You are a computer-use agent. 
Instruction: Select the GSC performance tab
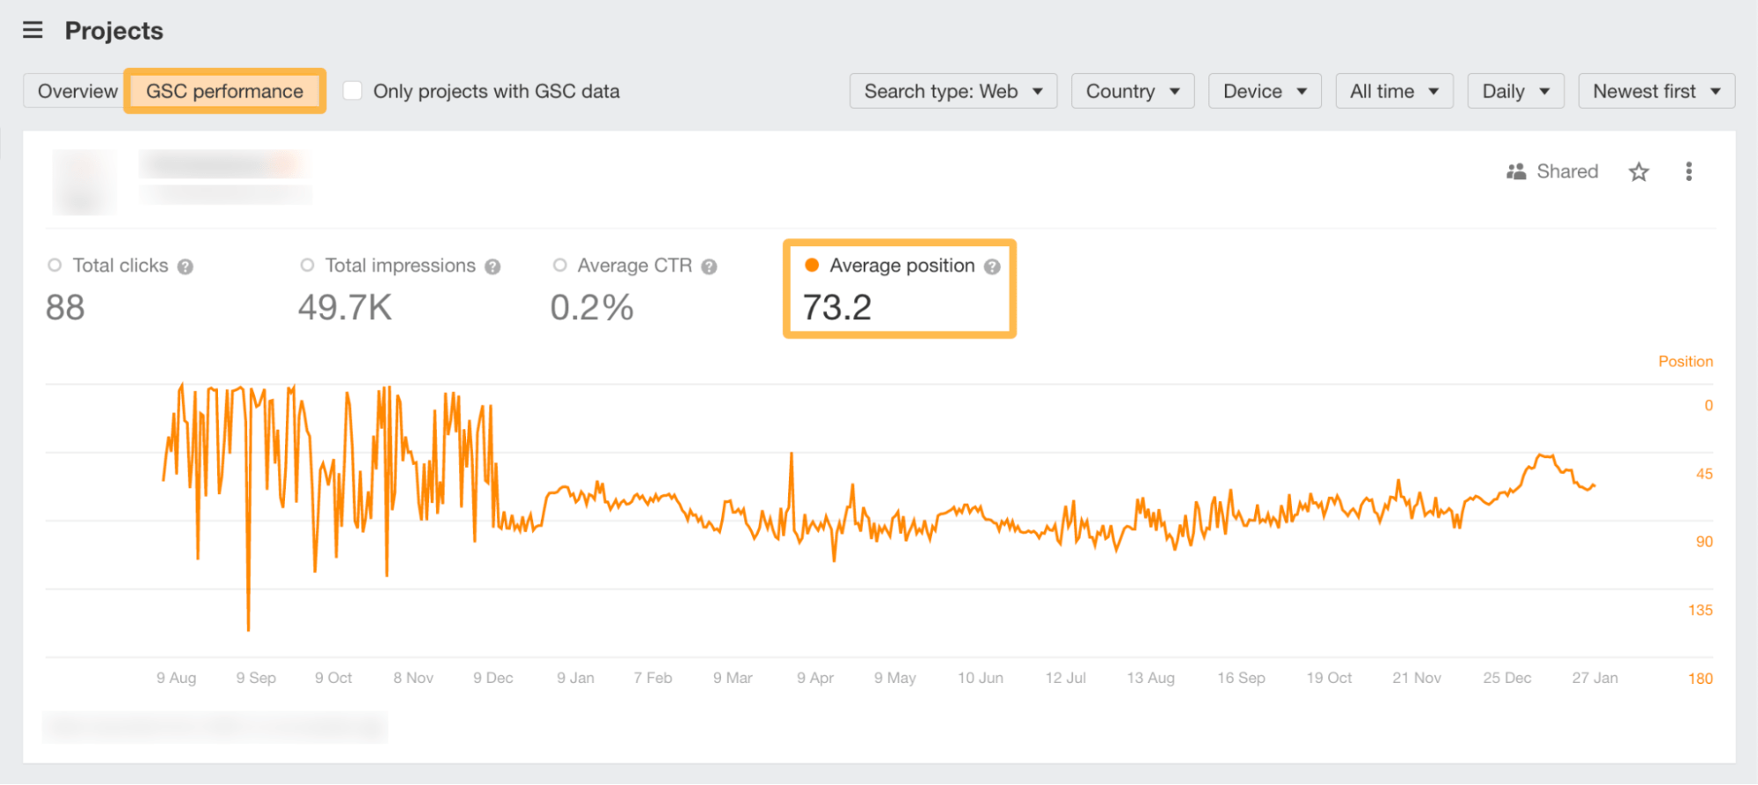coord(224,91)
